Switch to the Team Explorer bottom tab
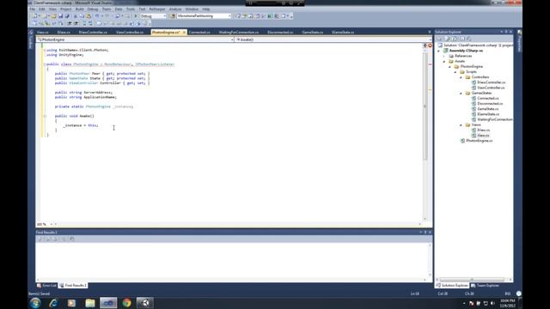The width and height of the screenshot is (550, 309). click(485, 286)
